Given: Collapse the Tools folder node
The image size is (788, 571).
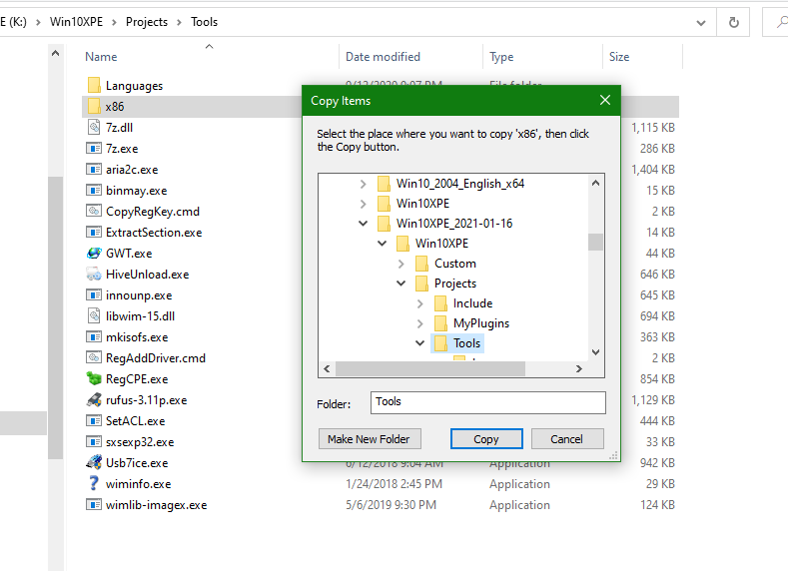Looking at the screenshot, I should (x=420, y=343).
